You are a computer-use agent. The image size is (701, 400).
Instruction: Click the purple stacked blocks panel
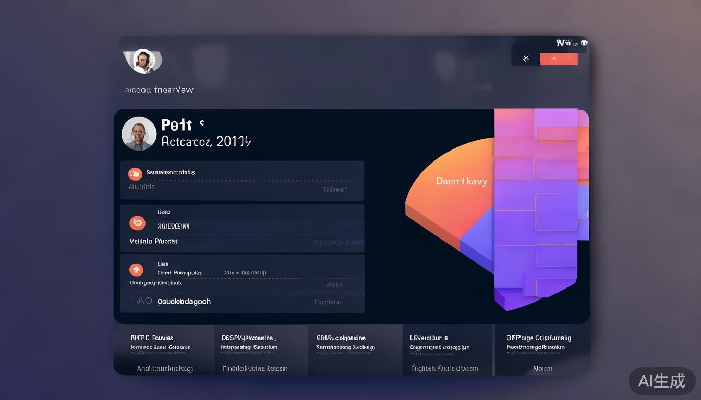click(x=537, y=208)
